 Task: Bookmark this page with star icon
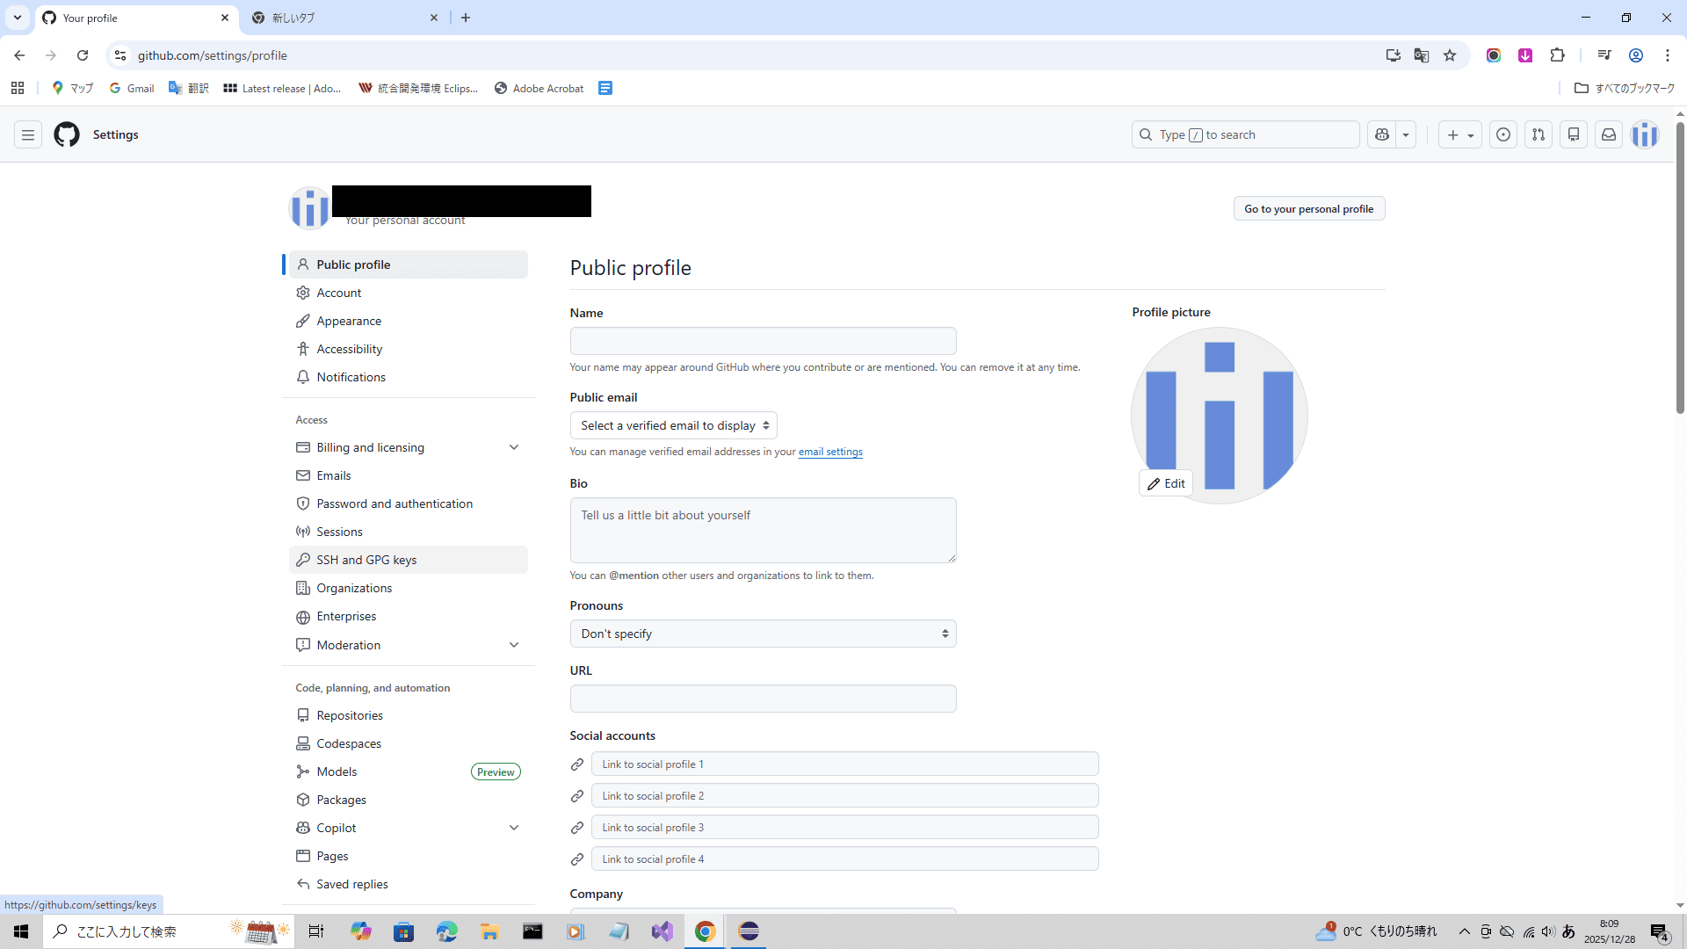click(x=1450, y=55)
